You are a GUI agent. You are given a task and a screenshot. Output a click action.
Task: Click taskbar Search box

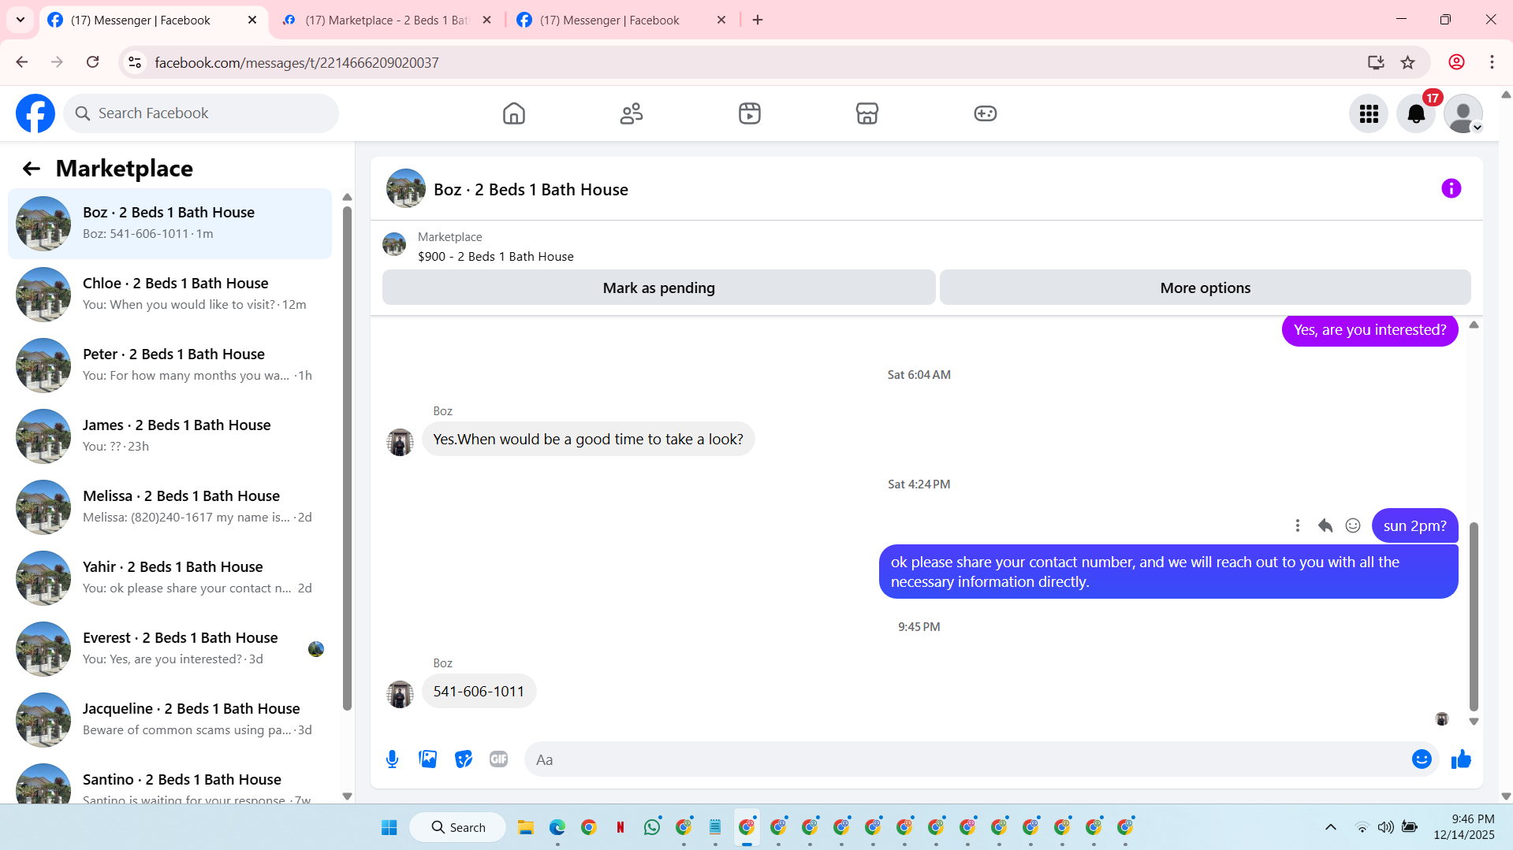458,827
